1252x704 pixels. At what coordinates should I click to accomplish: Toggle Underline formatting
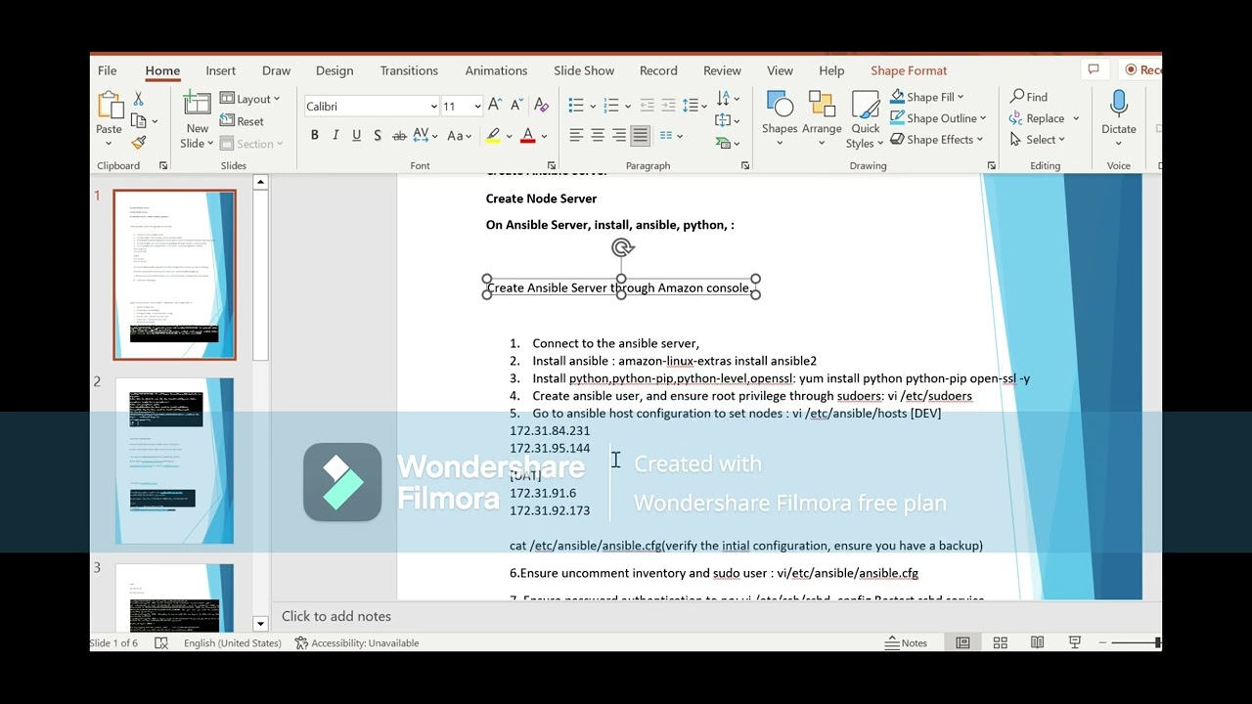356,136
